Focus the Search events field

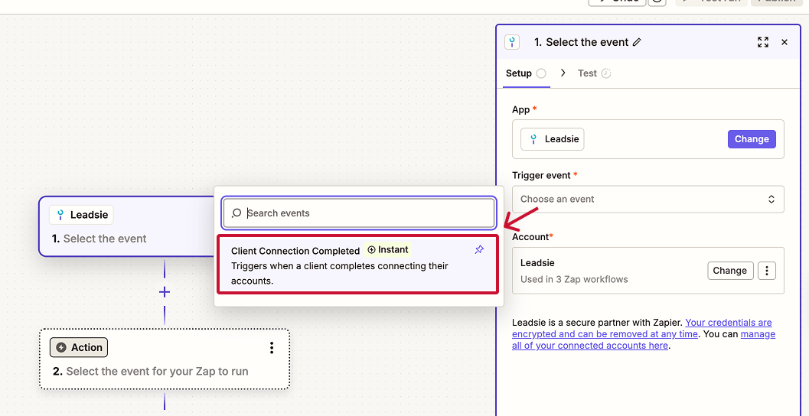click(359, 213)
